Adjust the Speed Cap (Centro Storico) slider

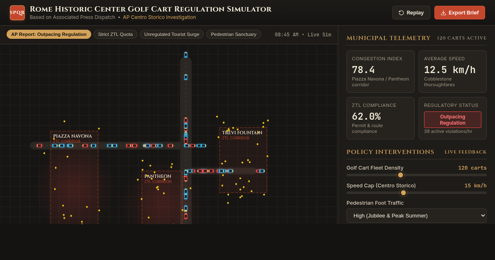pos(417,193)
